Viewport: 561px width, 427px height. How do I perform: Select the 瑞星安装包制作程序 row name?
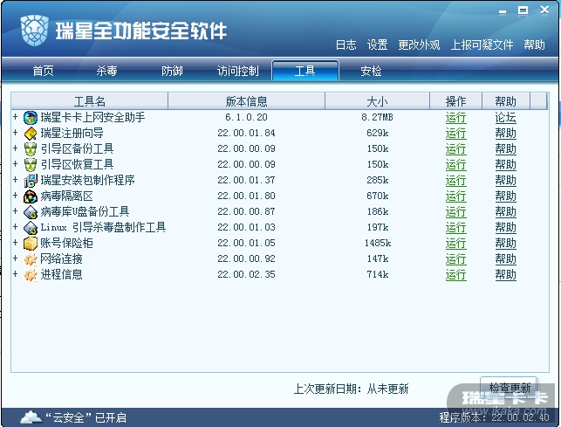coord(87,180)
